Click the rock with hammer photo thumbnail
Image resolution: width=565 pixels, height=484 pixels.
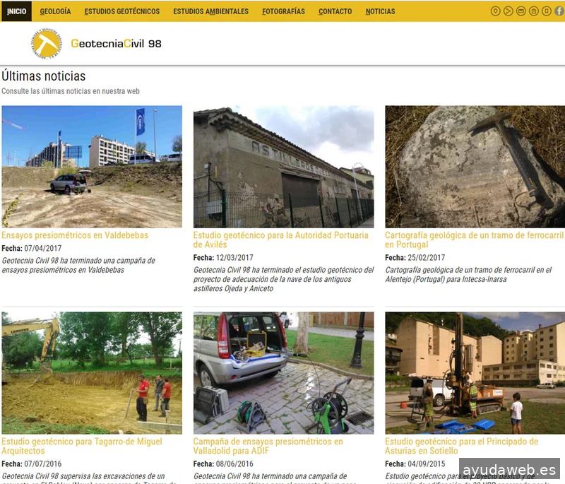click(475, 167)
